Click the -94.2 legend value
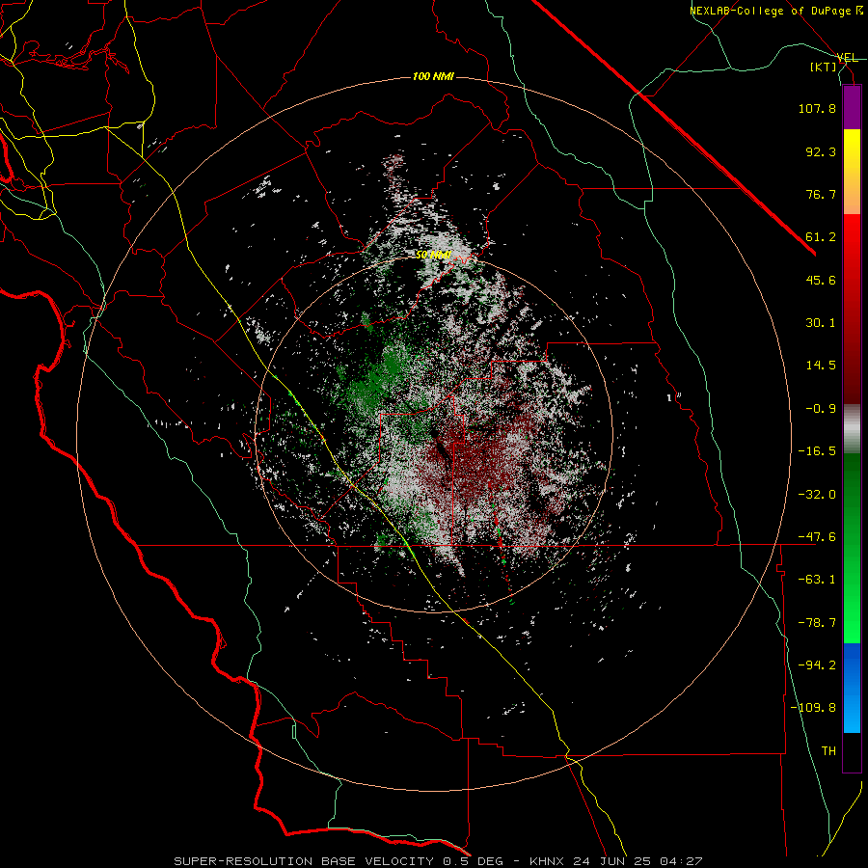868x868 pixels. (x=817, y=665)
